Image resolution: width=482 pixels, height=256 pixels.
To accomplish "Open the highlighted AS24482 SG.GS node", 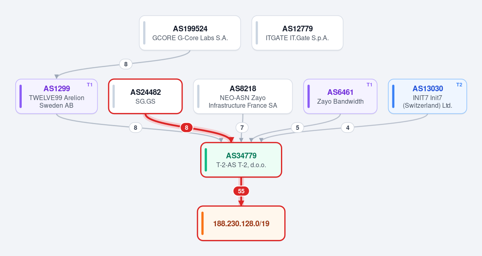I will pos(146,96).
